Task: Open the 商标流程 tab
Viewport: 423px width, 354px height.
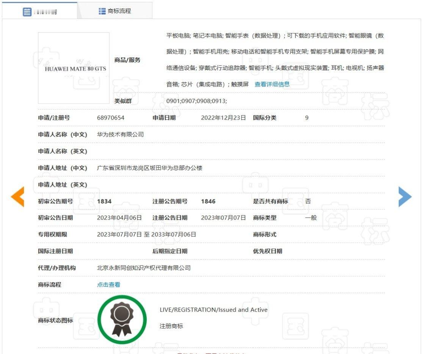Action: [115, 11]
